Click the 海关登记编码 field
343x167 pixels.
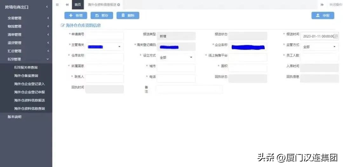[176, 47]
